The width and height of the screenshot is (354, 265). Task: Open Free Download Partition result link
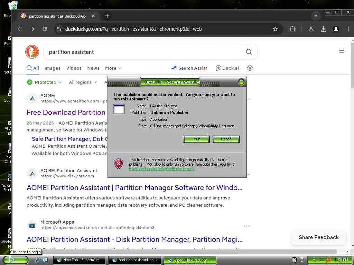[x=66, y=112]
